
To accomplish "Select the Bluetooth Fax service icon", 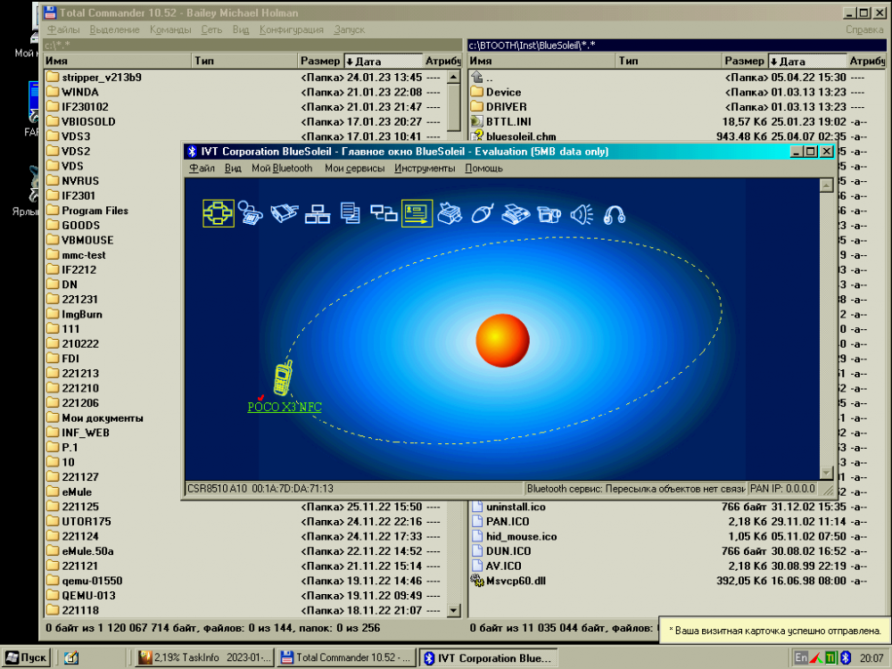I will point(516,214).
